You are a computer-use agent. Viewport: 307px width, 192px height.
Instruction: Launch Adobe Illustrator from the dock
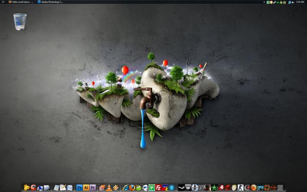(86, 188)
